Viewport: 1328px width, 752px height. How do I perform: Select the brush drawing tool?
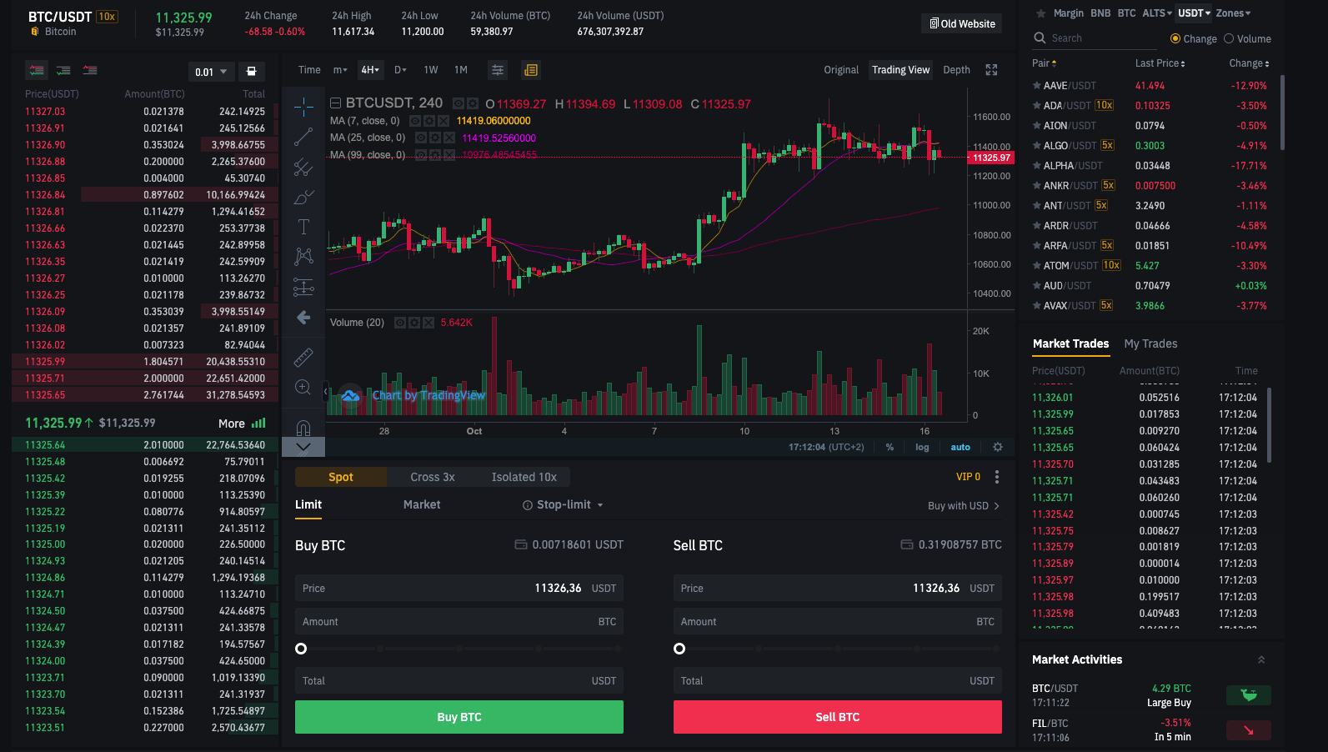coord(303,198)
